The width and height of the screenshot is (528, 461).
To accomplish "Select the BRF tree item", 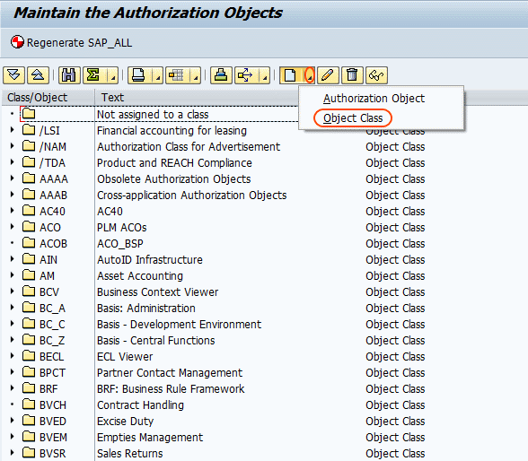I will pyautogui.click(x=48, y=388).
